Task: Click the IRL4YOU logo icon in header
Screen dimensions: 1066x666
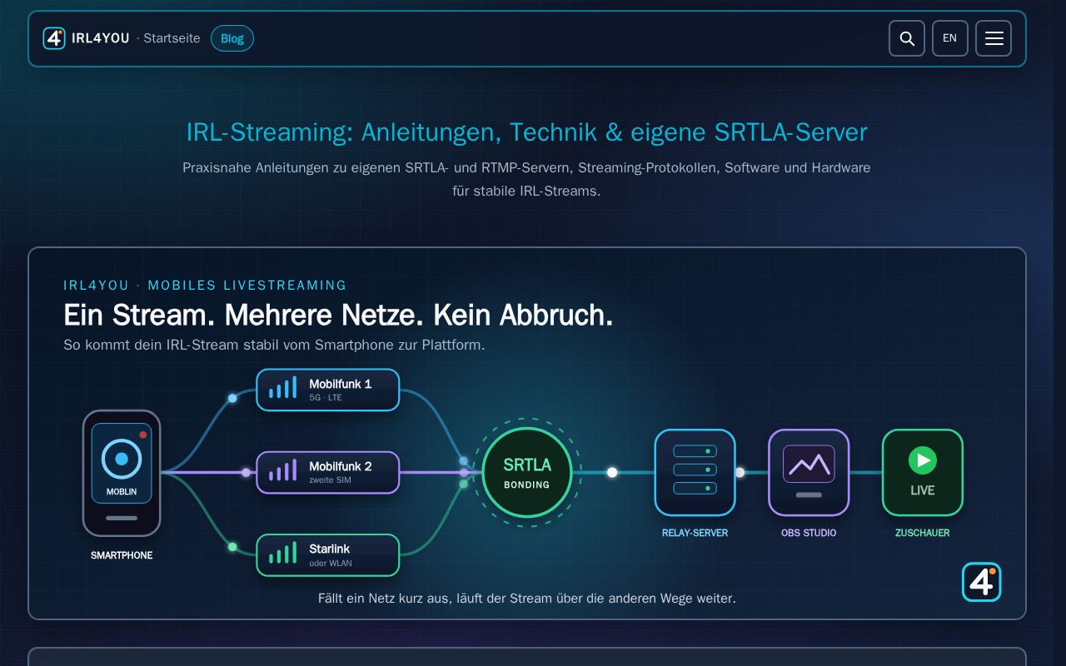Action: pyautogui.click(x=54, y=38)
